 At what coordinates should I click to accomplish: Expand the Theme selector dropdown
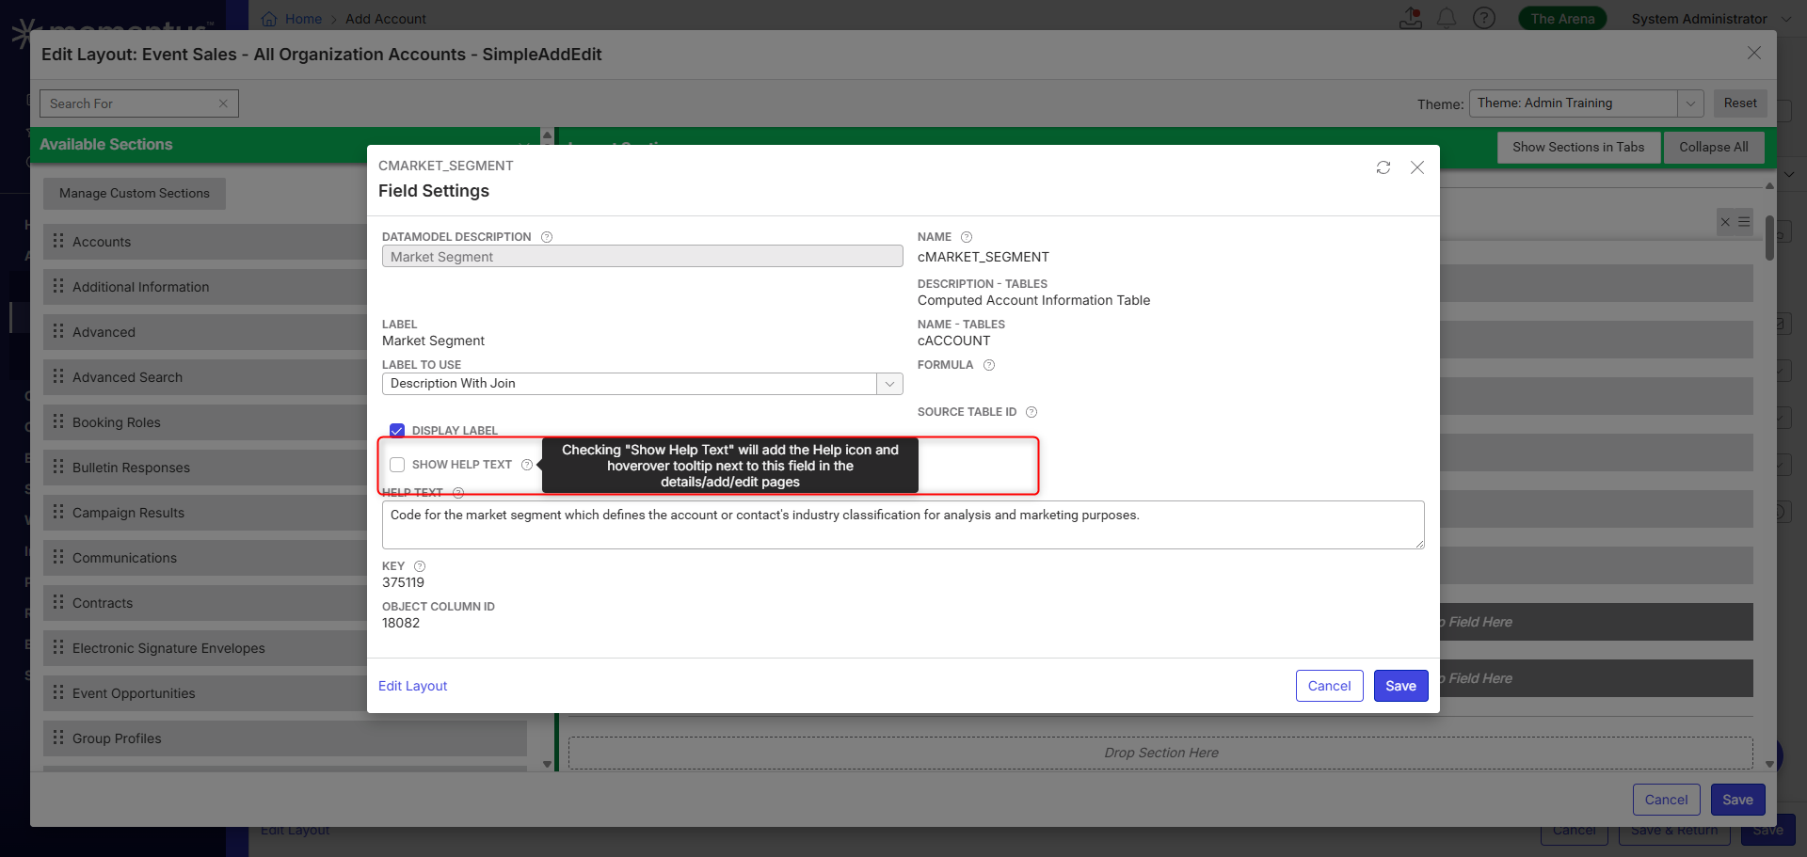pos(1690,103)
